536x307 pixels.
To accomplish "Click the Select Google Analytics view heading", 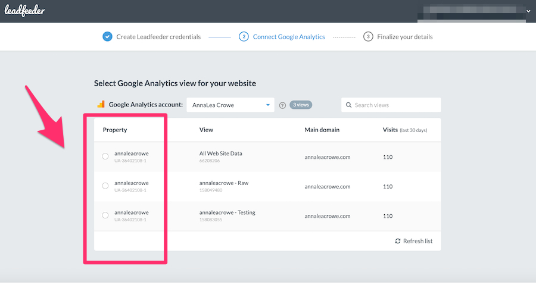I will click(x=175, y=83).
